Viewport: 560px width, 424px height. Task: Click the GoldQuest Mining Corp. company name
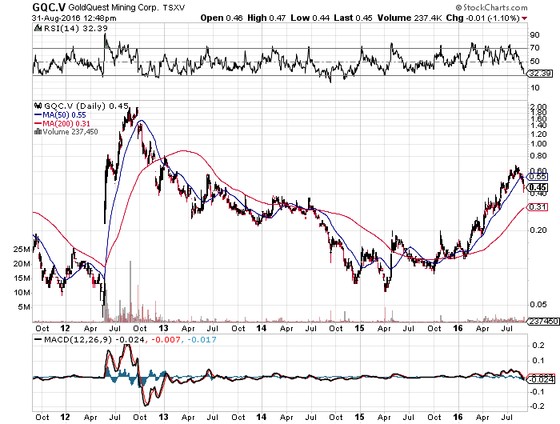114,7
